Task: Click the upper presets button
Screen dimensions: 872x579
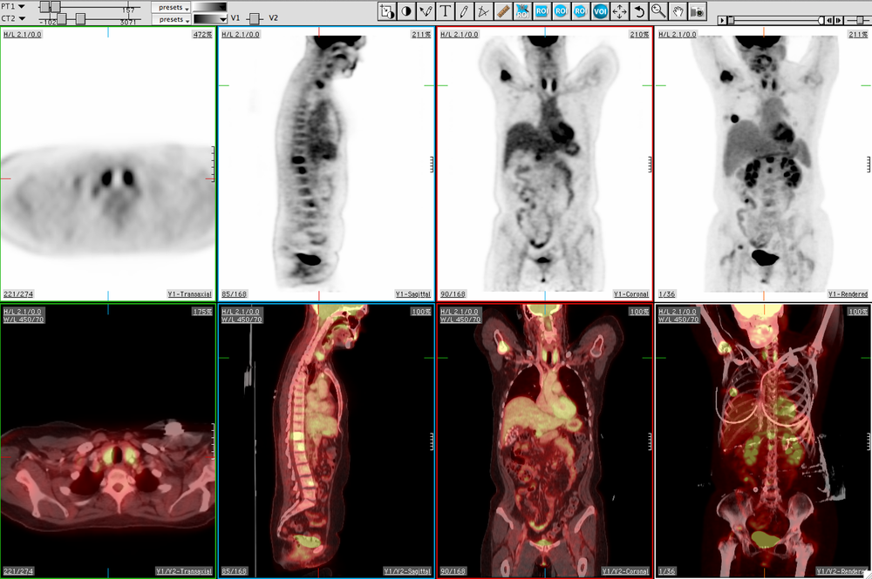Action: (171, 6)
